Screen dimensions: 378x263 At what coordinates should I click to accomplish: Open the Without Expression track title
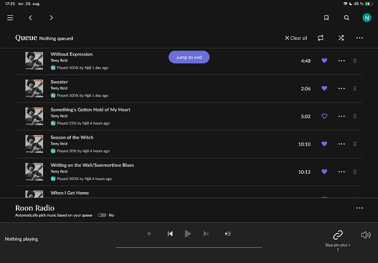point(71,54)
